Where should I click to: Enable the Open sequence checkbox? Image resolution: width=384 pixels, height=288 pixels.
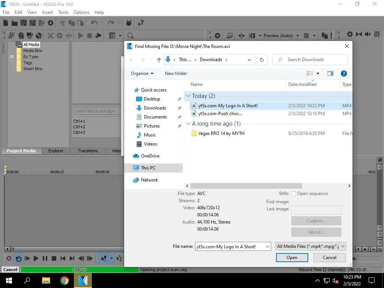pyautogui.click(x=293, y=193)
